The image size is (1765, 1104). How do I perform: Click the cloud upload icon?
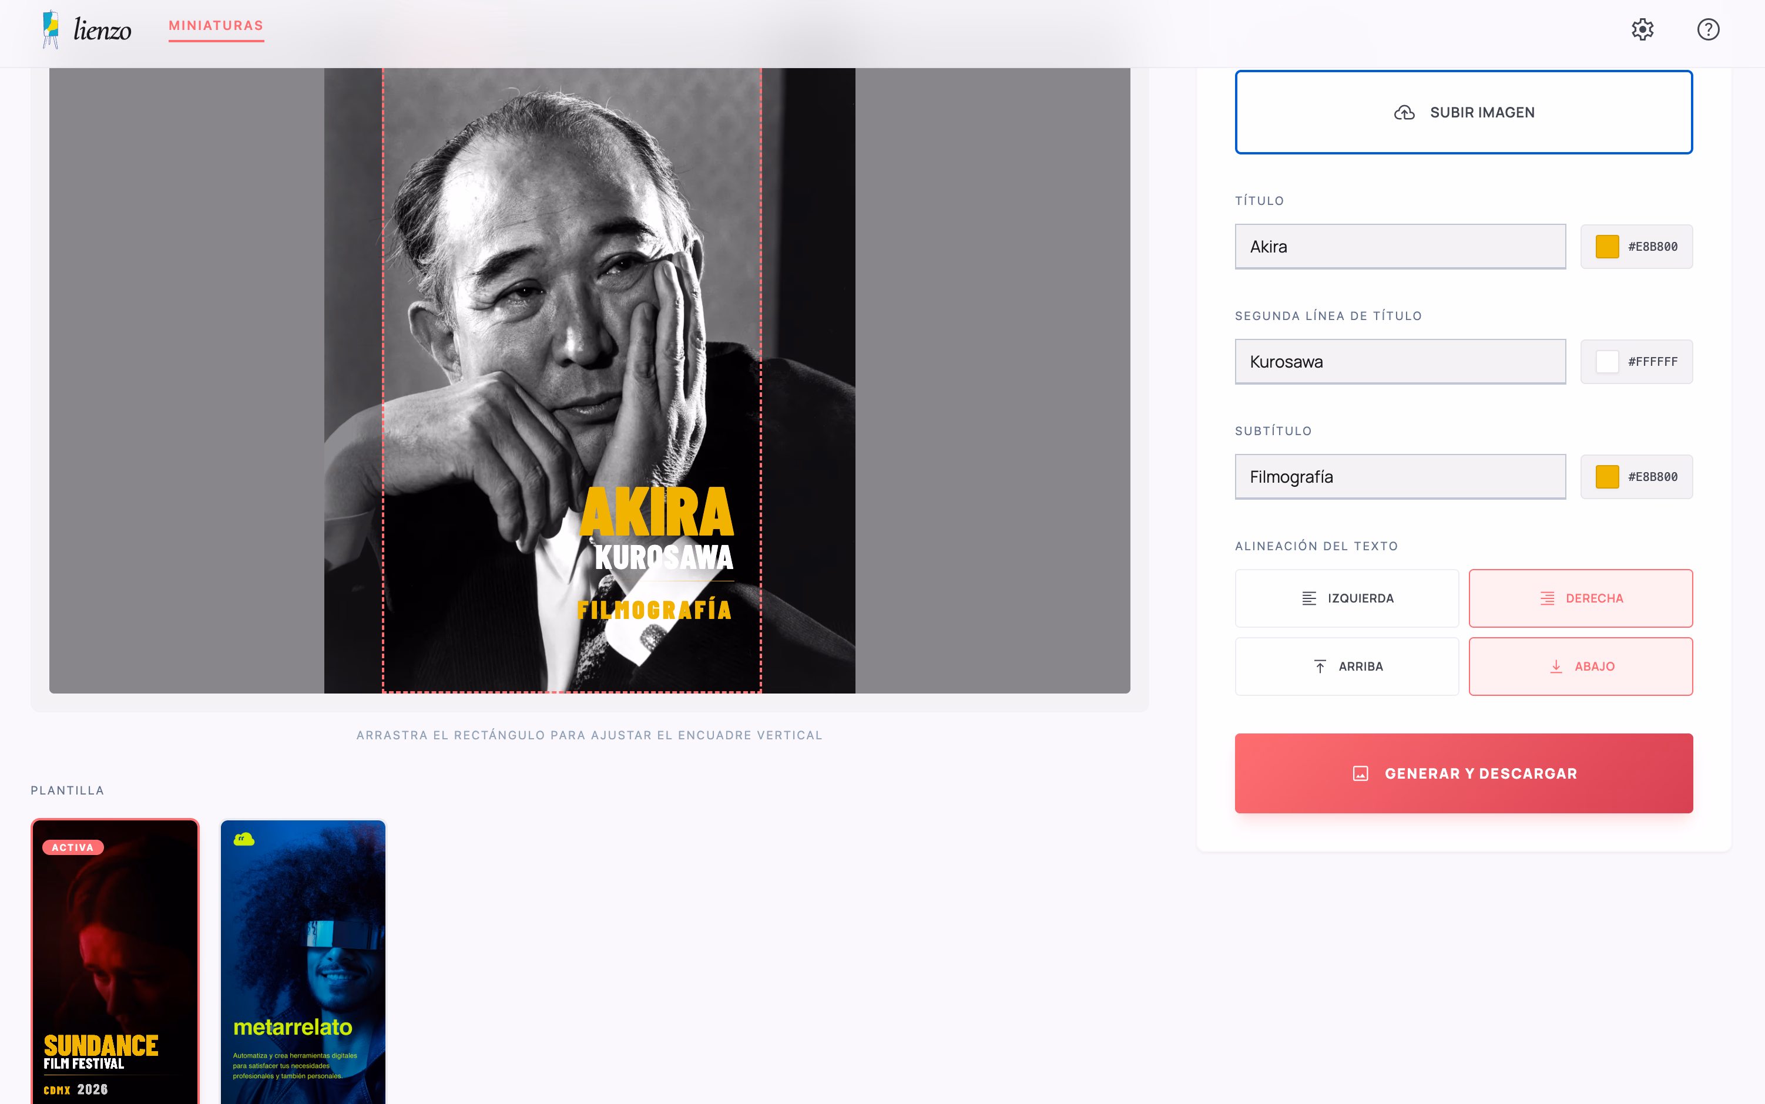tap(1404, 112)
